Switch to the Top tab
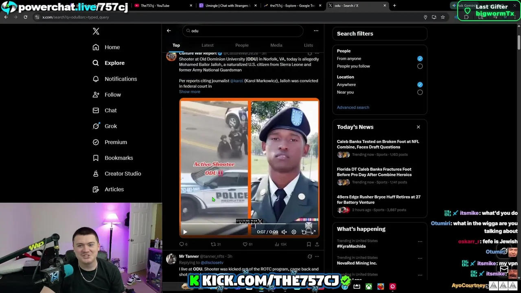The image size is (521, 293). pyautogui.click(x=176, y=45)
